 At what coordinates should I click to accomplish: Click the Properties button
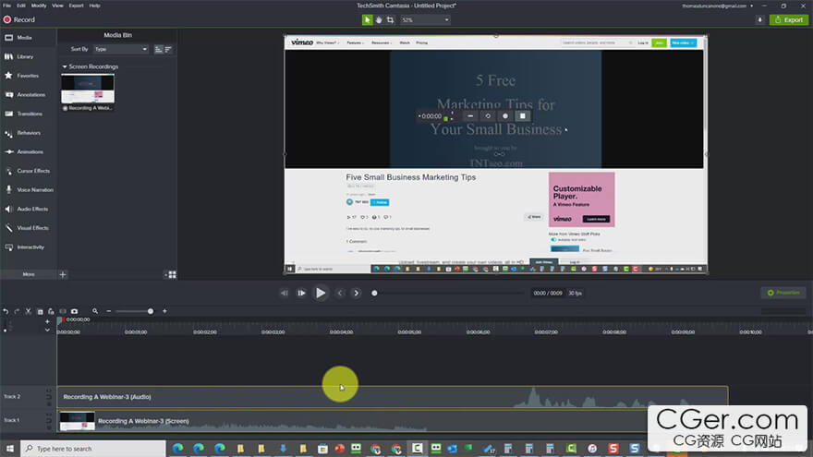click(x=783, y=293)
